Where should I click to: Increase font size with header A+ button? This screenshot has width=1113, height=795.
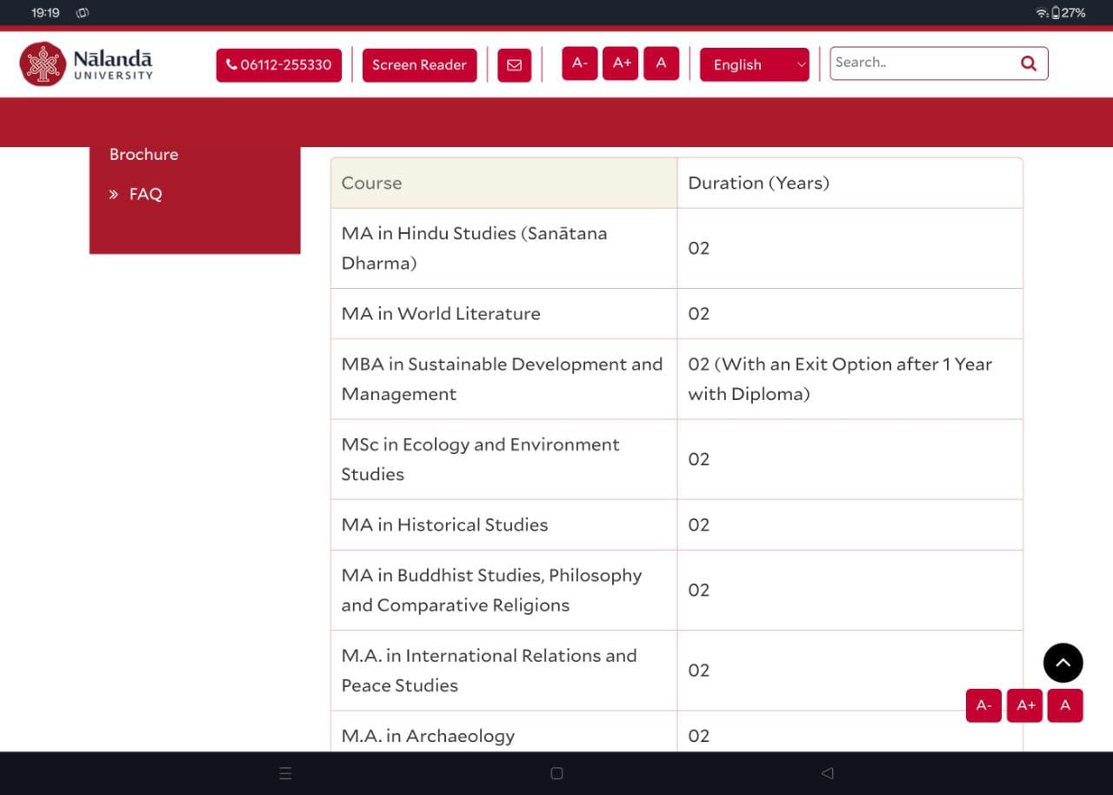coord(621,63)
